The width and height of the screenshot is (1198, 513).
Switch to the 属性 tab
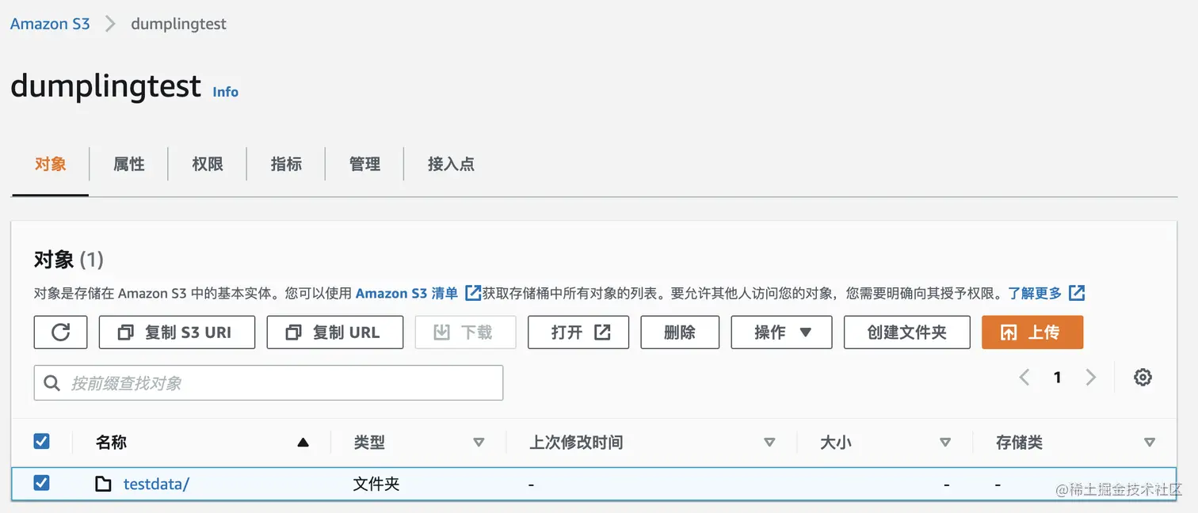tap(129, 165)
